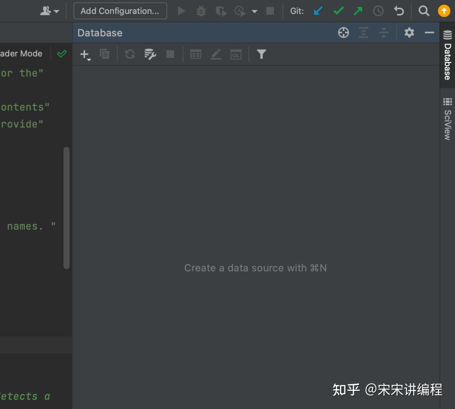Viewport: 455px width, 409px height.
Task: Click the Git Update Project blue arrow
Action: (x=318, y=11)
